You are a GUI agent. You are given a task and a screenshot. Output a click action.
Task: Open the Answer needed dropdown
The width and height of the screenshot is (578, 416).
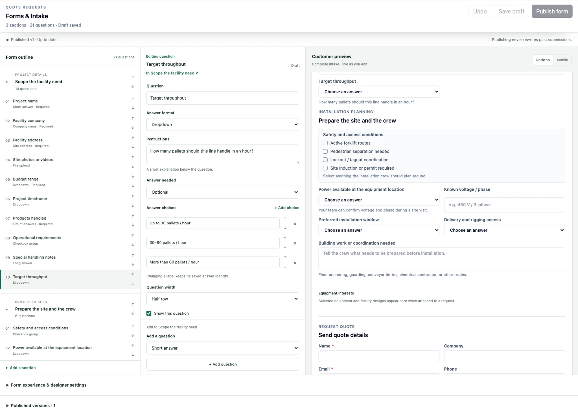coord(223,192)
